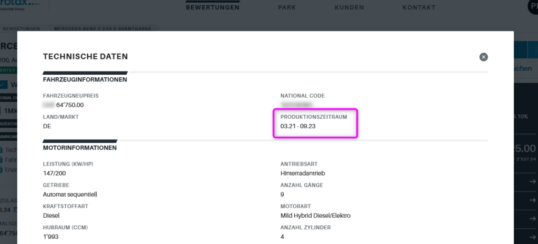Open the Park tab
Screen dimensions: 538x244
tap(287, 7)
